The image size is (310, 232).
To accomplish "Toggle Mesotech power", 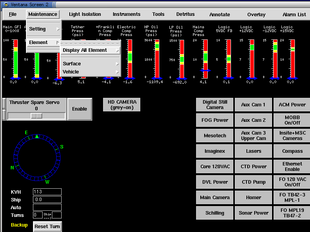I will click(215, 136).
